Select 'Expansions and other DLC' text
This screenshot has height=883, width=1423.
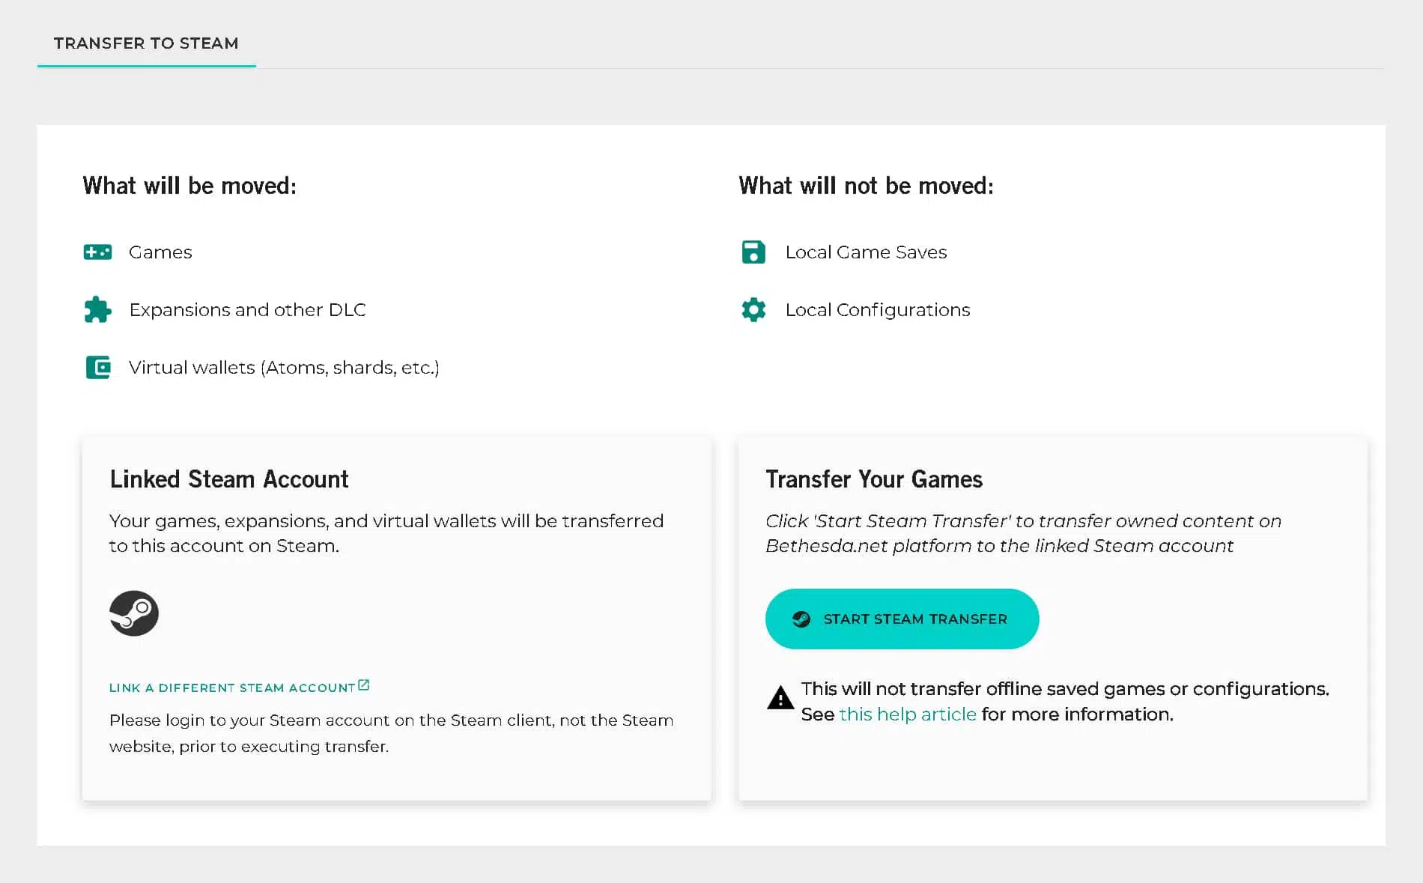247,310
